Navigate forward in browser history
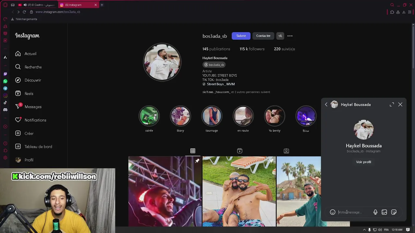The width and height of the screenshot is (415, 233). 18,12
